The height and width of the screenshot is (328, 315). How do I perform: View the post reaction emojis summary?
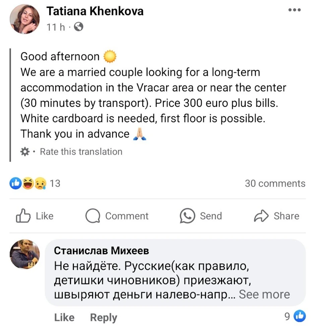[29, 183]
